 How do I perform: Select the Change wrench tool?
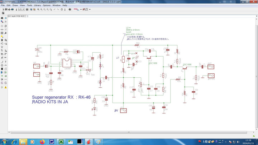click(6, 33)
